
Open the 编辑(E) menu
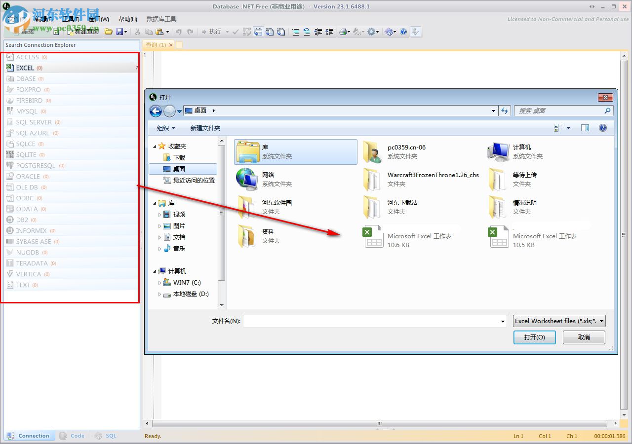click(x=44, y=19)
